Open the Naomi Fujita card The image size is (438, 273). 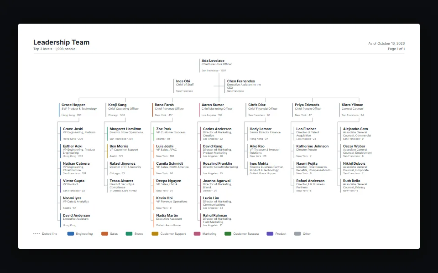click(313, 168)
